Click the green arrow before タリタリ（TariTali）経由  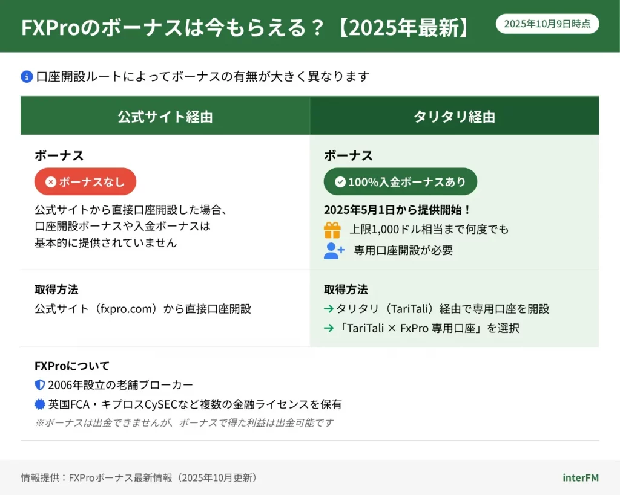coord(329,309)
